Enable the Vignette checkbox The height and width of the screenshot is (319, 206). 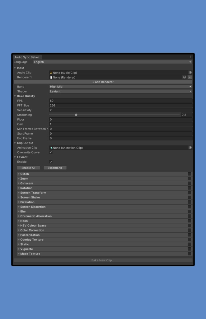pyautogui.click(x=189, y=249)
